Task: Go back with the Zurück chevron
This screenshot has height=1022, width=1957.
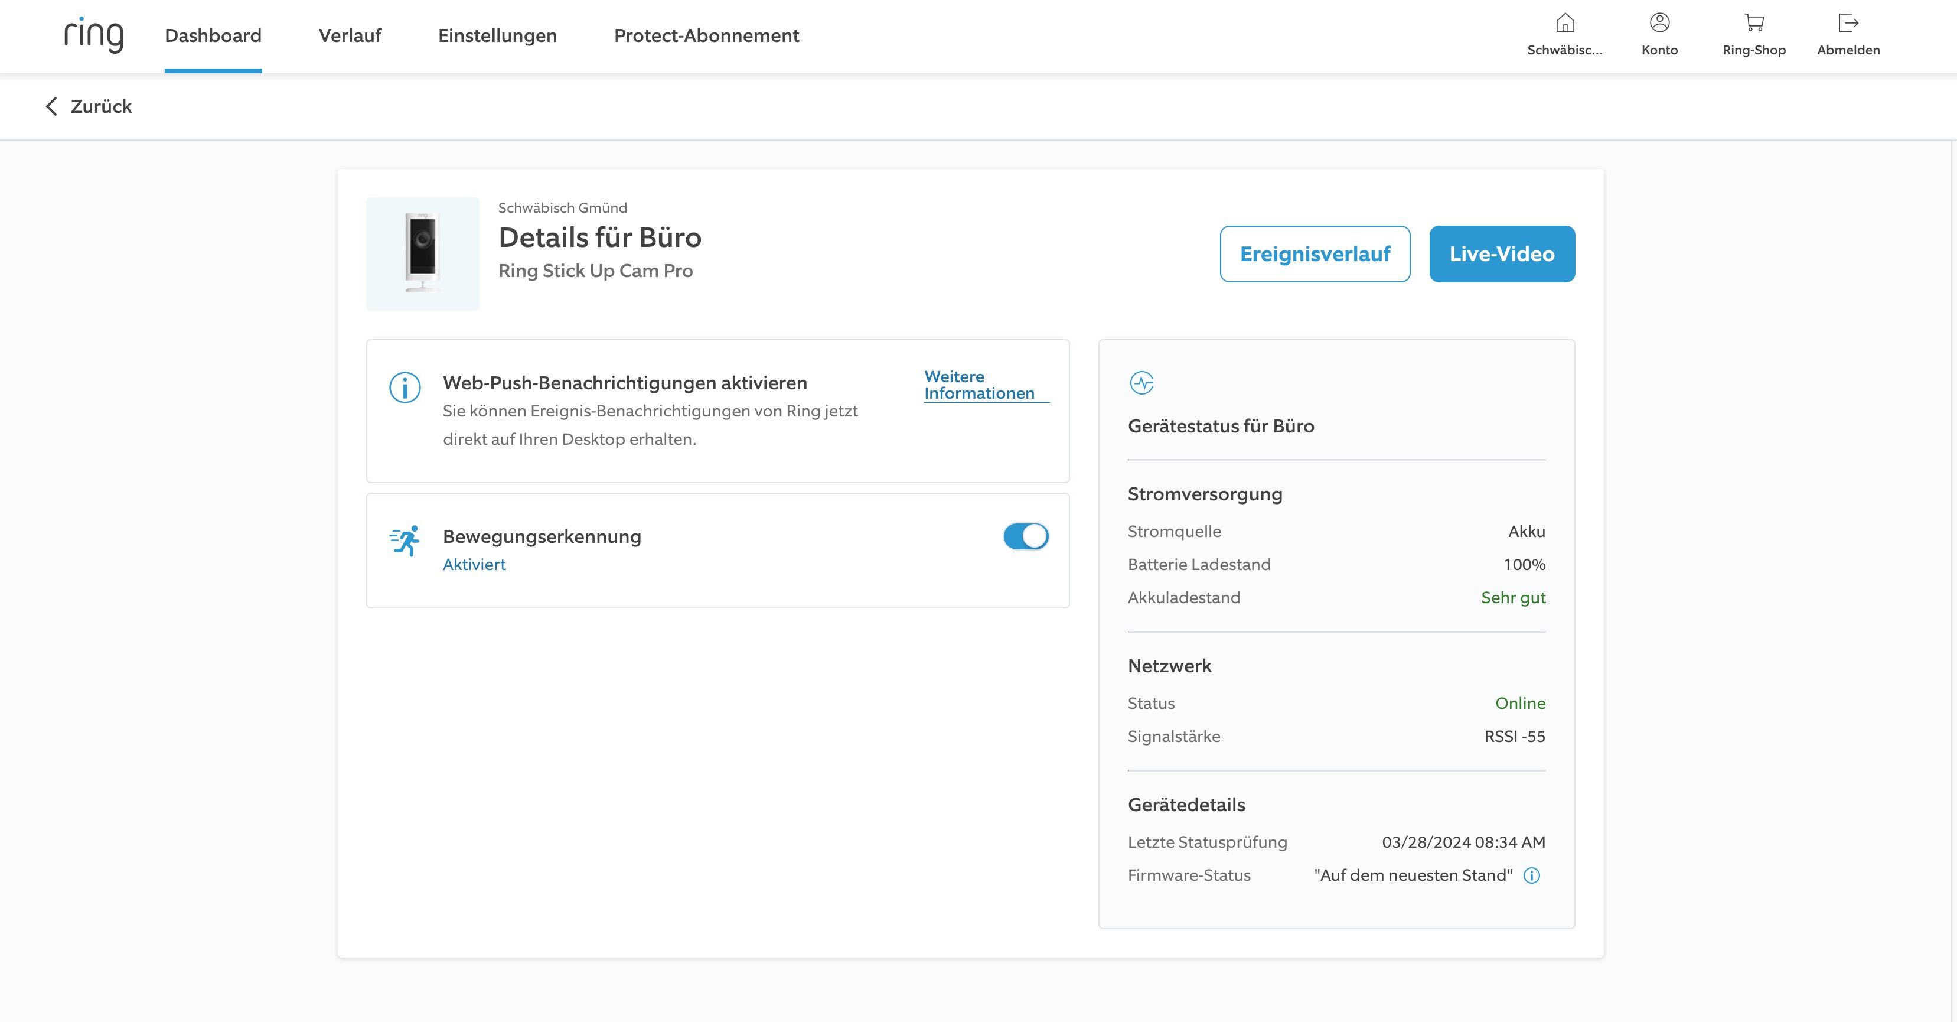Action: [x=51, y=106]
